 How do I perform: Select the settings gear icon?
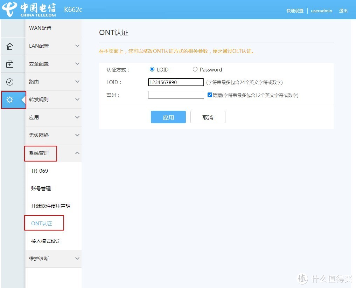pos(10,100)
